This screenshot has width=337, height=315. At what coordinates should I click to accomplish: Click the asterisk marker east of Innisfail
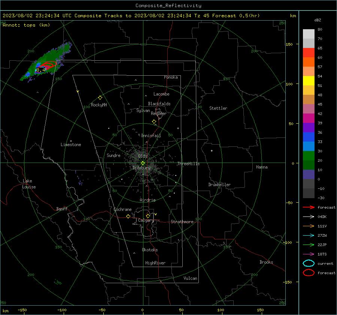(x=178, y=128)
